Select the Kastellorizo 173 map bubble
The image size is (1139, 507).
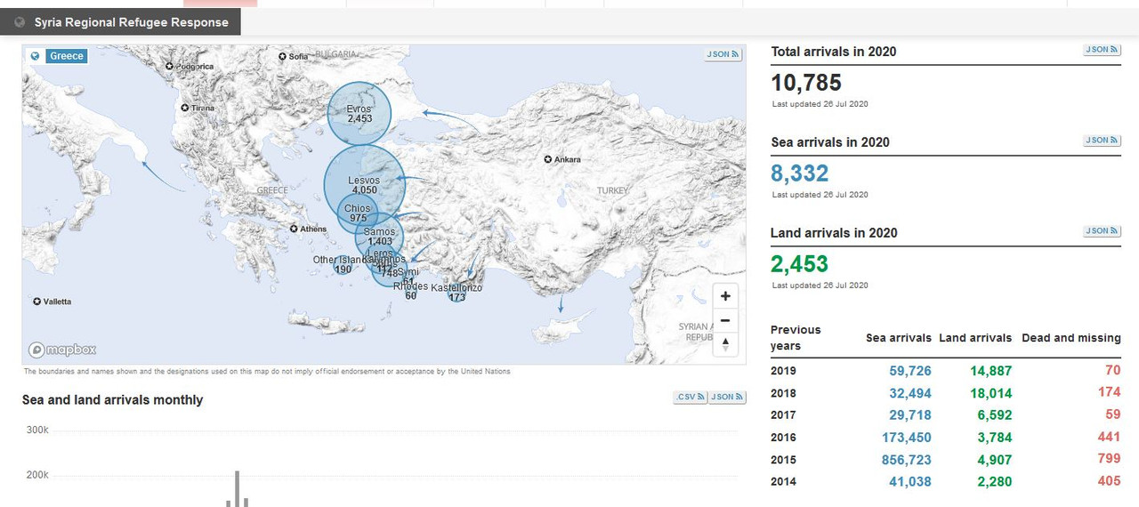tap(457, 294)
